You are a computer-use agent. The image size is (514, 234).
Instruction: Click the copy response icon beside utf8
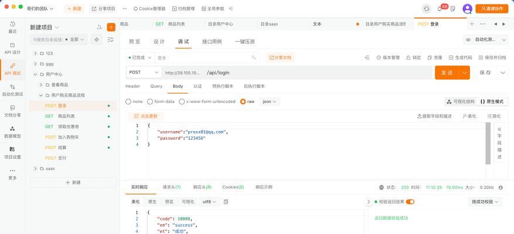click(226, 202)
